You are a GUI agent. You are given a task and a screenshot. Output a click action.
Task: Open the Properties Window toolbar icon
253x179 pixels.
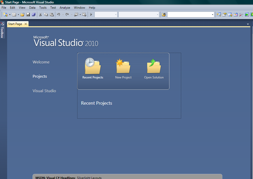point(225,15)
